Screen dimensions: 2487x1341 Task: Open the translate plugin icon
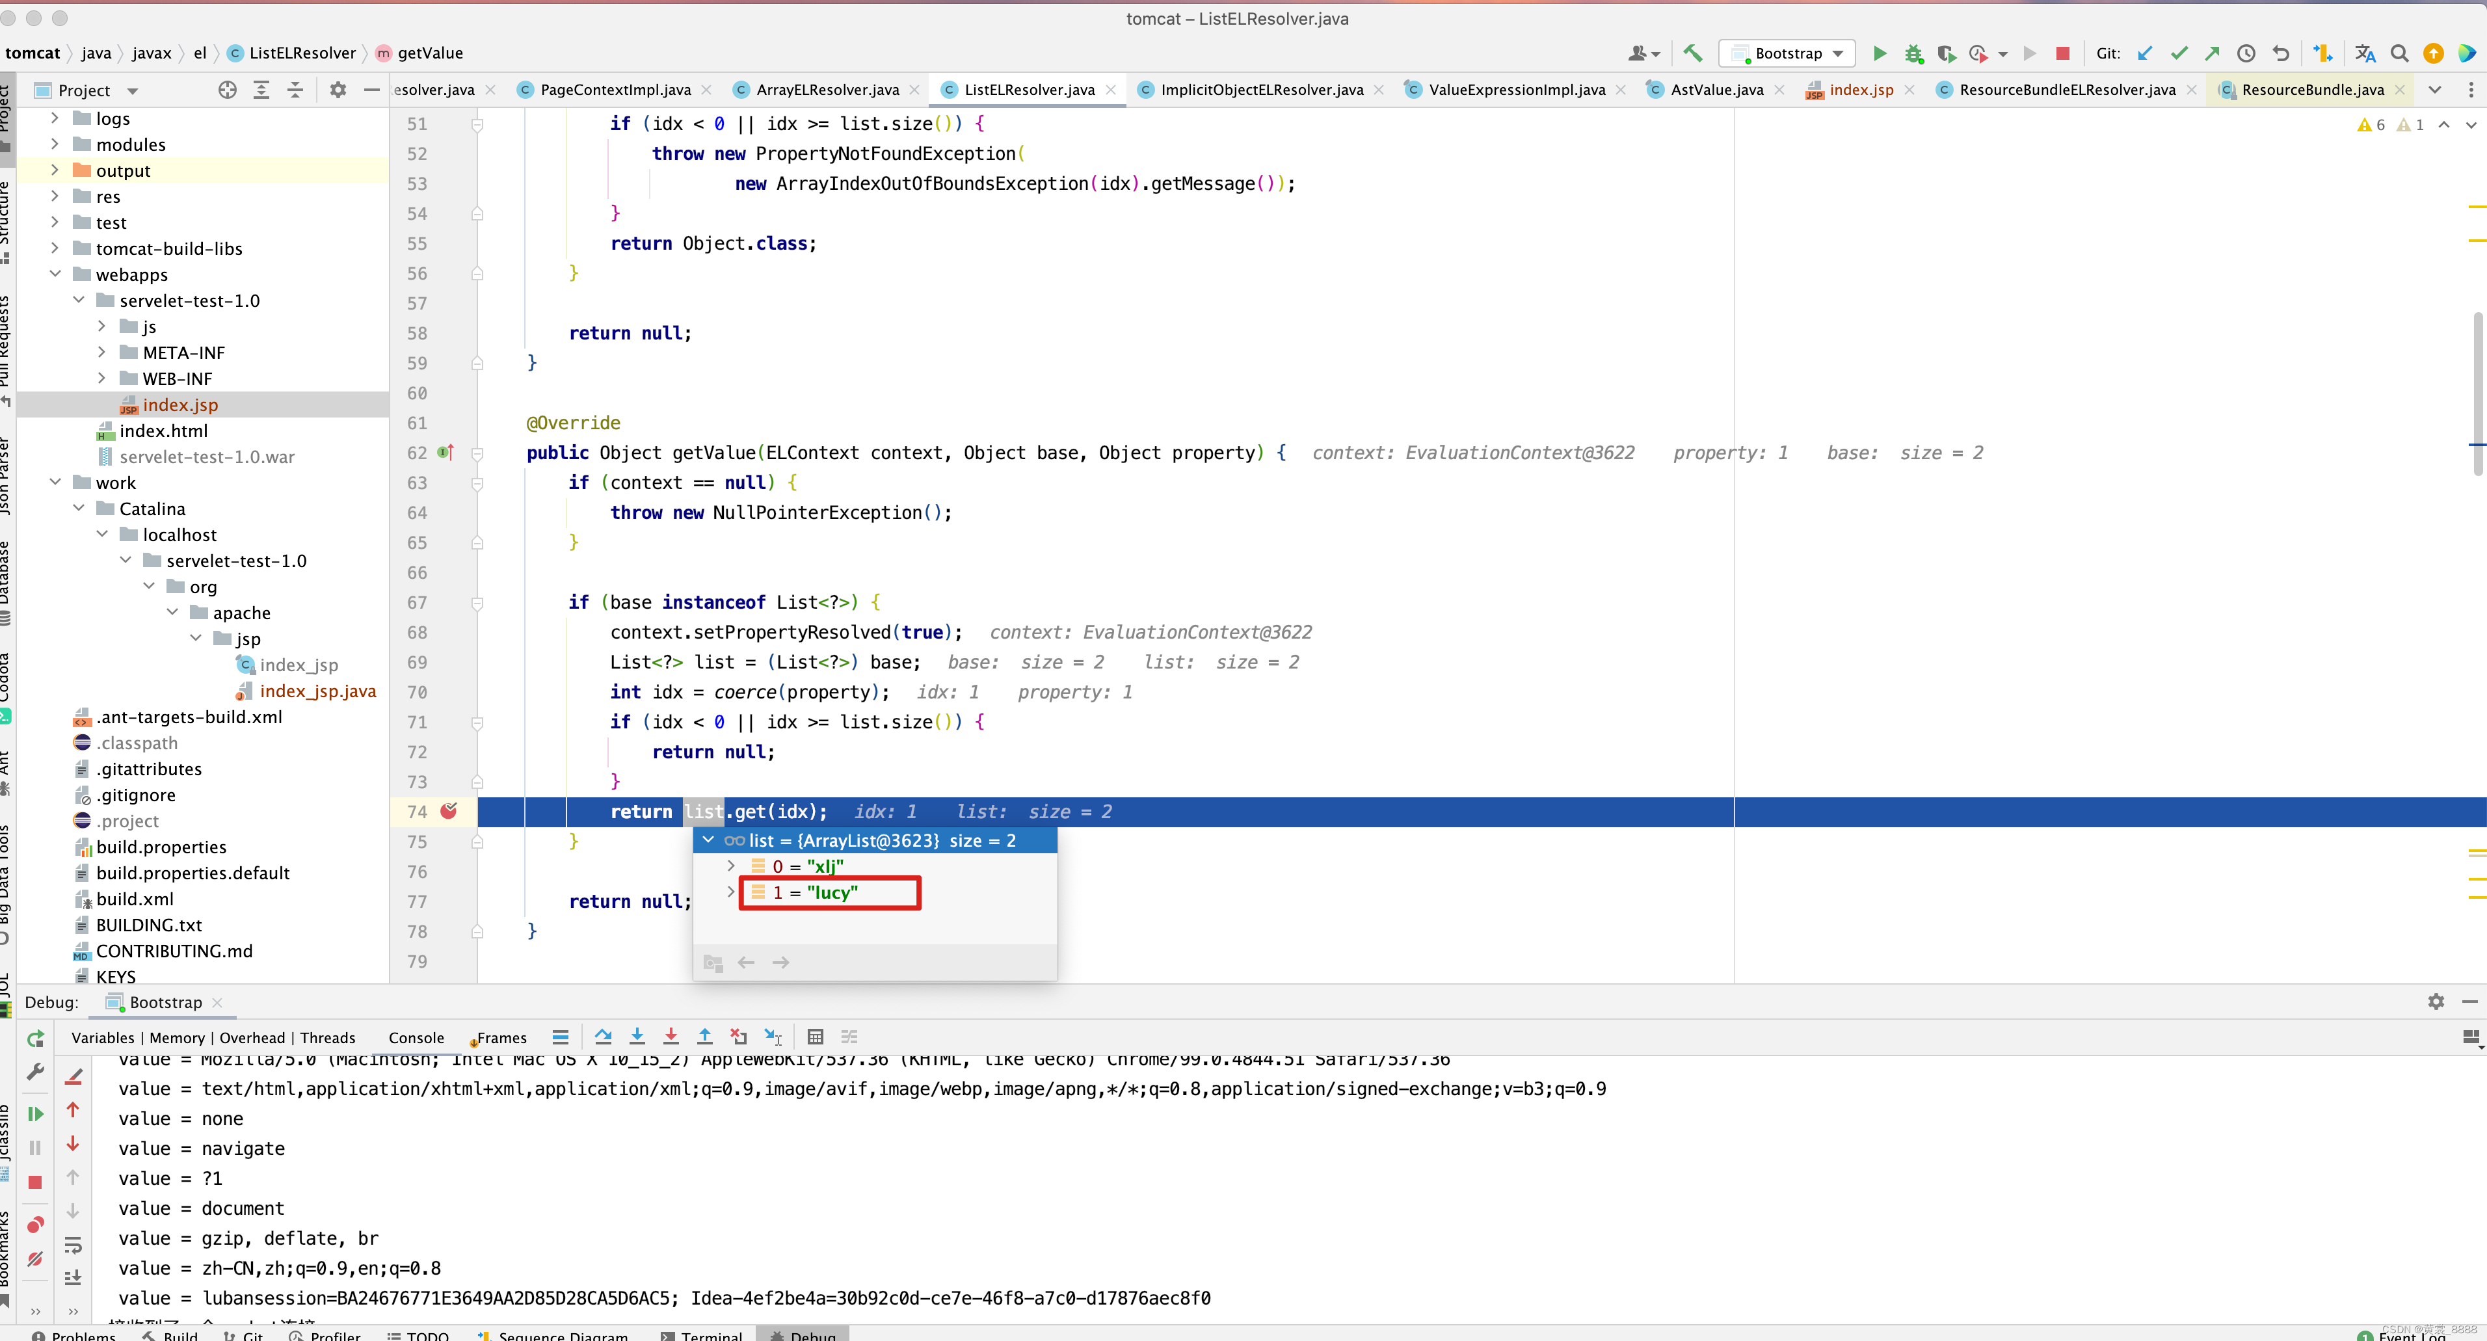(x=2364, y=53)
